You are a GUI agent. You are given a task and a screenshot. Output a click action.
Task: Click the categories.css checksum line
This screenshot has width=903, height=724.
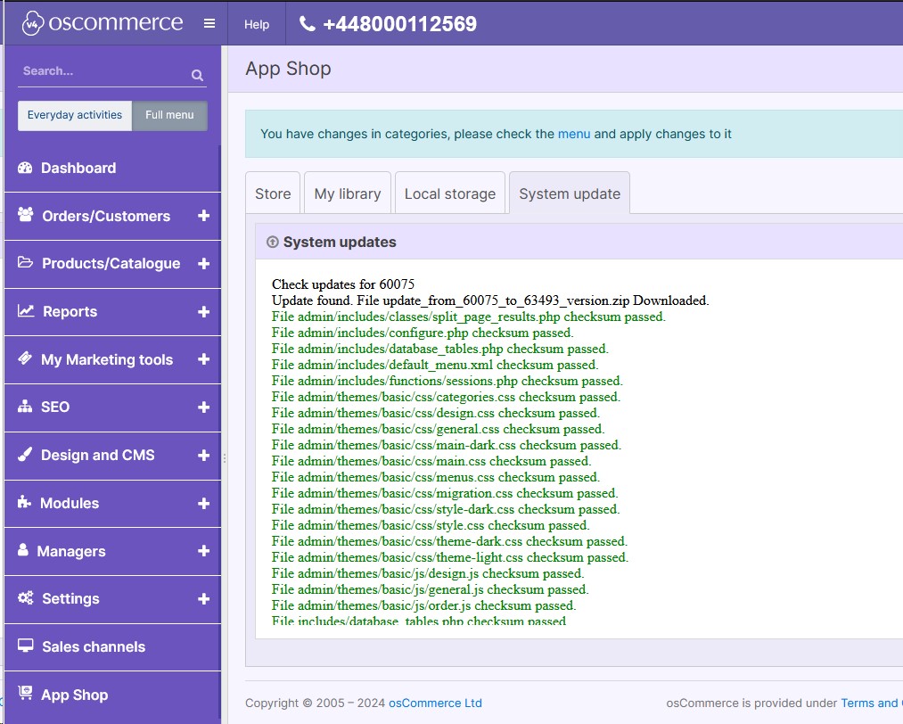(446, 397)
